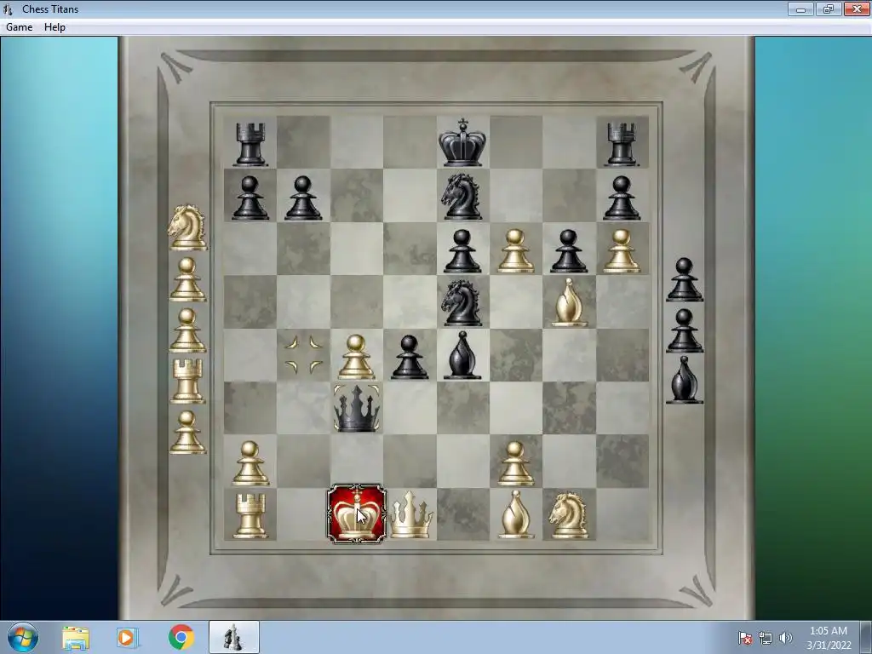Select the white pawn on c4
The image size is (872, 654).
coord(357,357)
